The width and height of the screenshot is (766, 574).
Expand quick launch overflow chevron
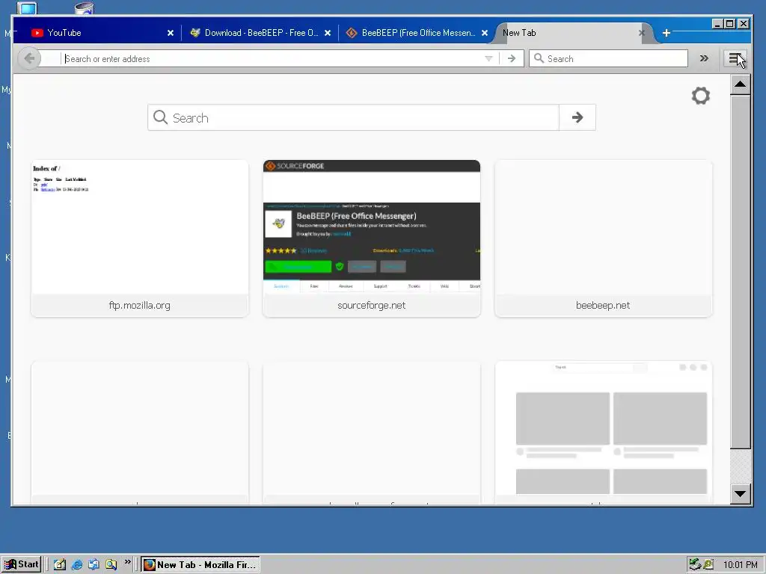click(x=127, y=562)
